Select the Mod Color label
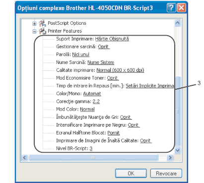Image resolution: width=204 pixels, height=183 pixels. click(68, 109)
